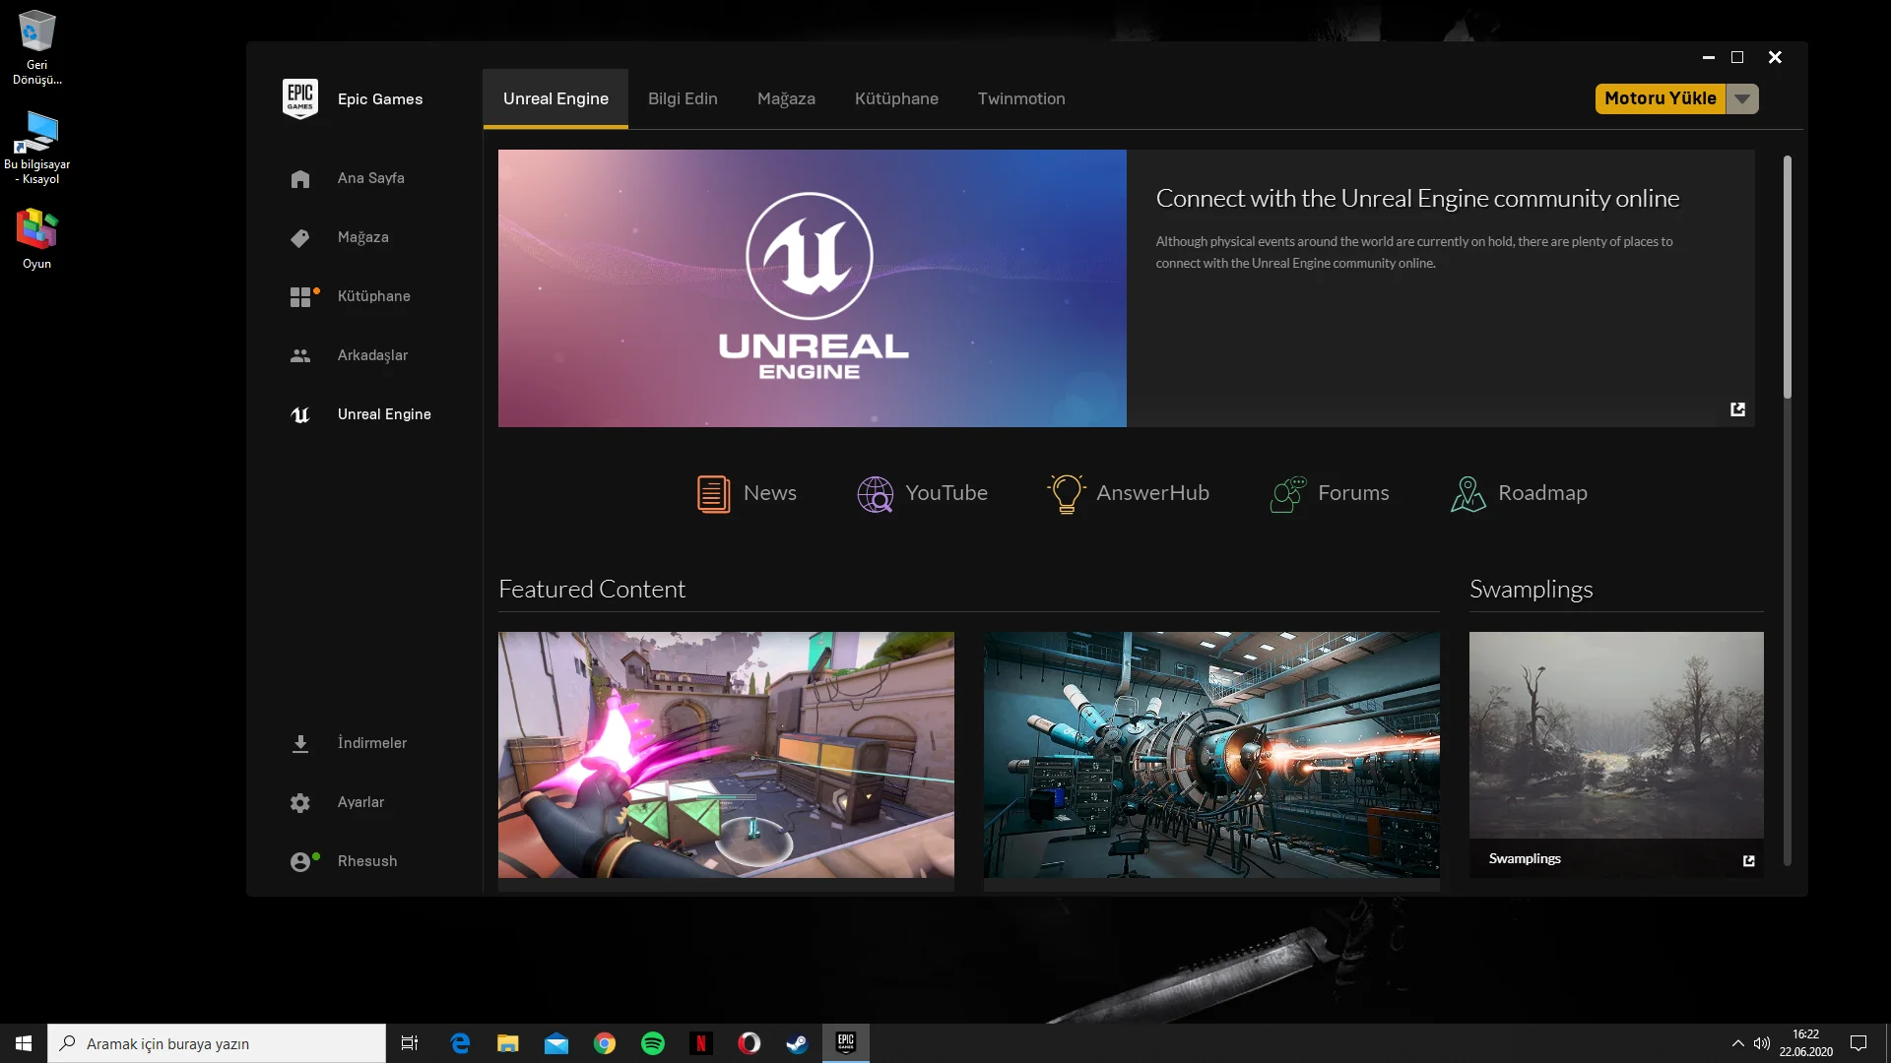
Task: Click the Epic Games taskbar icon
Action: [x=846, y=1043]
